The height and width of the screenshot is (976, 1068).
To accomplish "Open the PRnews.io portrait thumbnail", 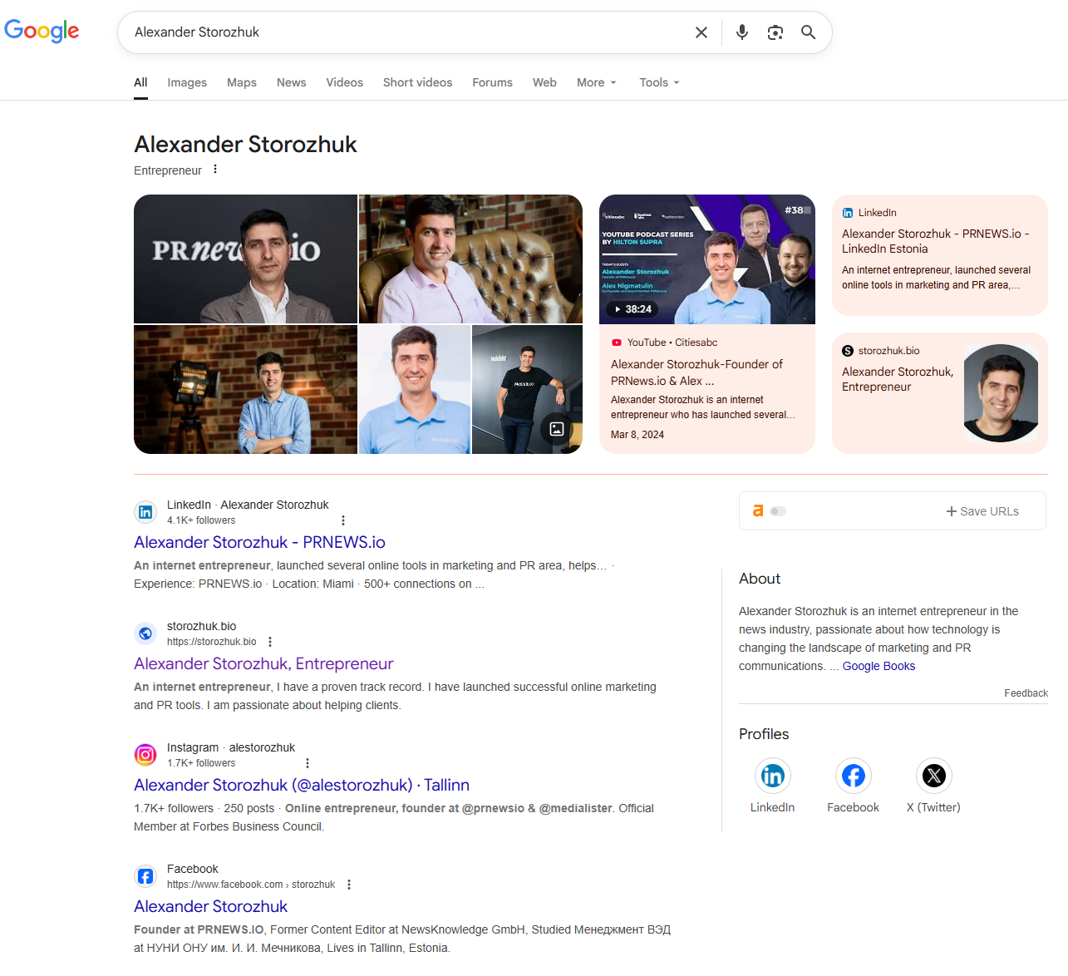I will point(245,259).
